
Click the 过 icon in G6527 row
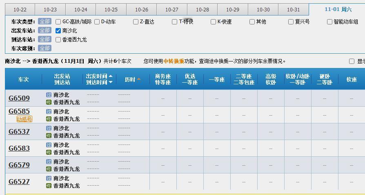click(49, 178)
